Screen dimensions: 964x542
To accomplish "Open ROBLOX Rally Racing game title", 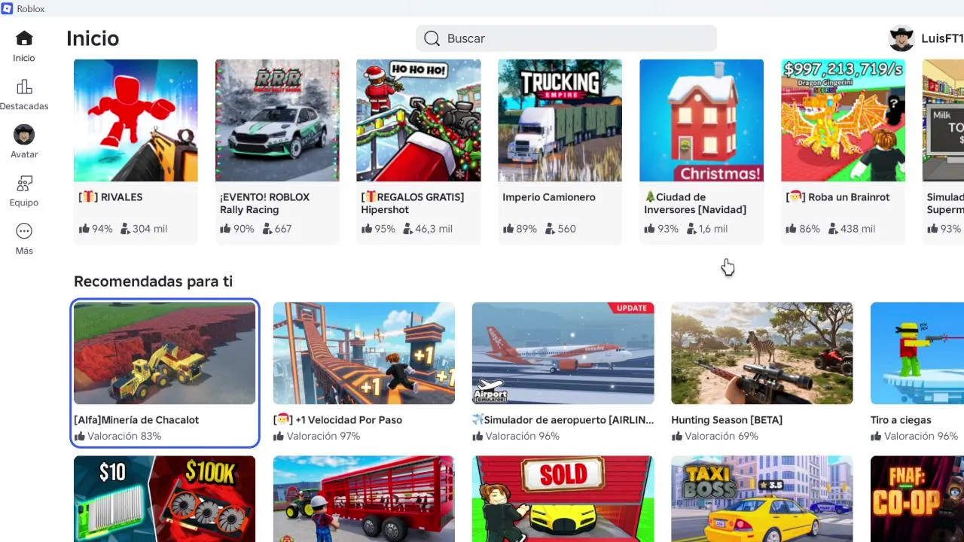I will point(264,203).
